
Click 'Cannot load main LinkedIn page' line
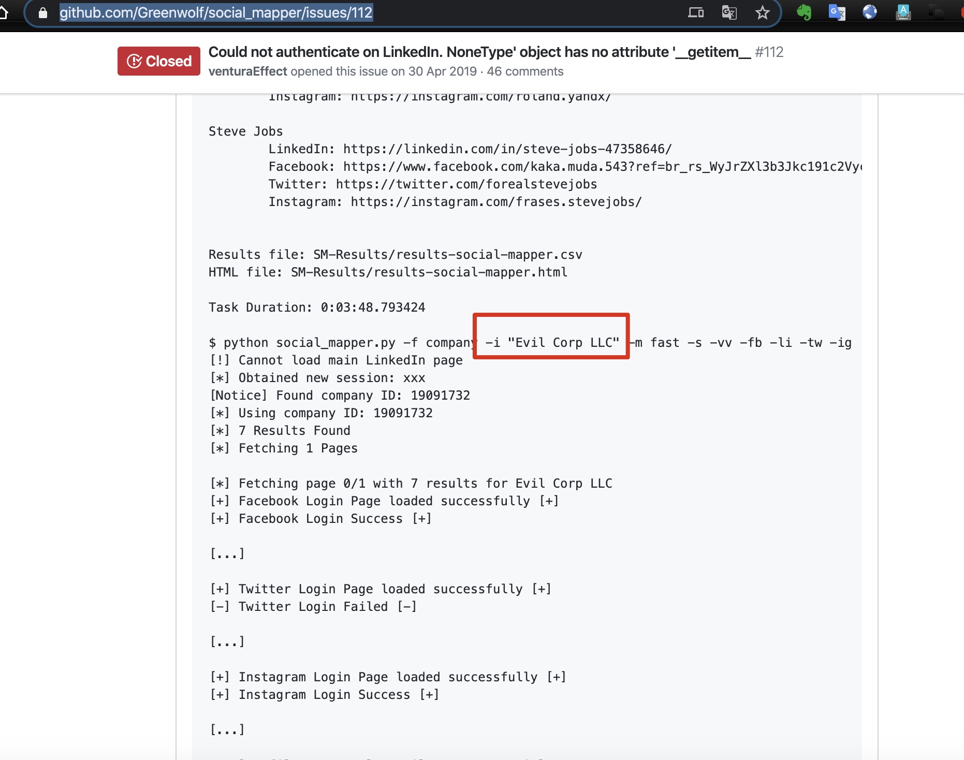tap(335, 360)
